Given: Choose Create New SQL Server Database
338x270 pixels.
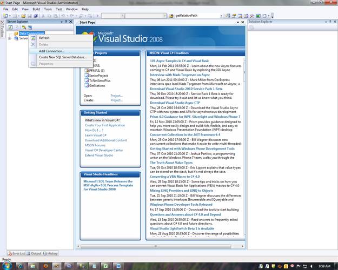Looking at the screenshot, I should (61, 57).
